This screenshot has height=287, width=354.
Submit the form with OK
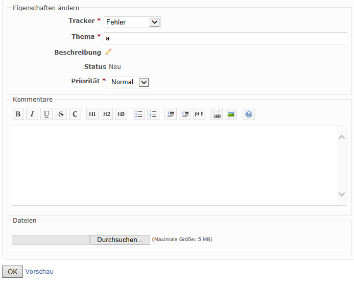click(12, 272)
